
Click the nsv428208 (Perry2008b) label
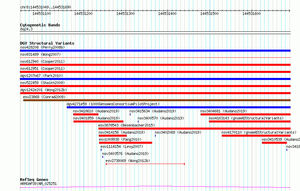42,47
